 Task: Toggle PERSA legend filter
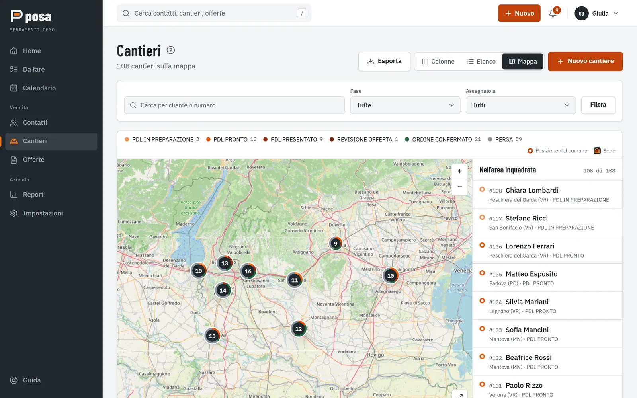point(504,139)
